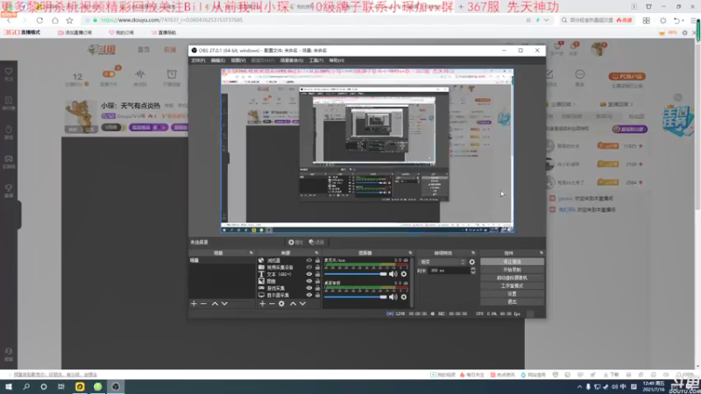Toggle visibility of the 视频采集设备 source
Viewport: 701px width, 394px height.
(x=309, y=267)
